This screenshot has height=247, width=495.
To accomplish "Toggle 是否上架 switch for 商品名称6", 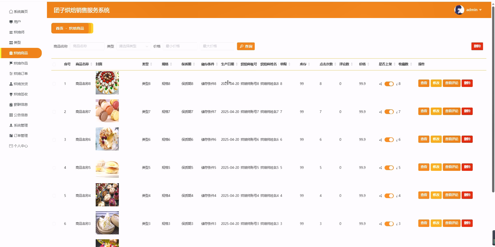I will (389, 140).
